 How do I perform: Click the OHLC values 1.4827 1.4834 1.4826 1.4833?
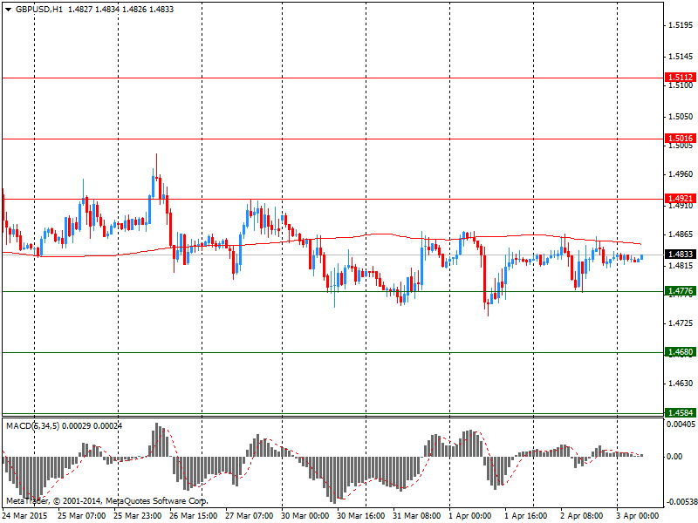click(x=120, y=9)
